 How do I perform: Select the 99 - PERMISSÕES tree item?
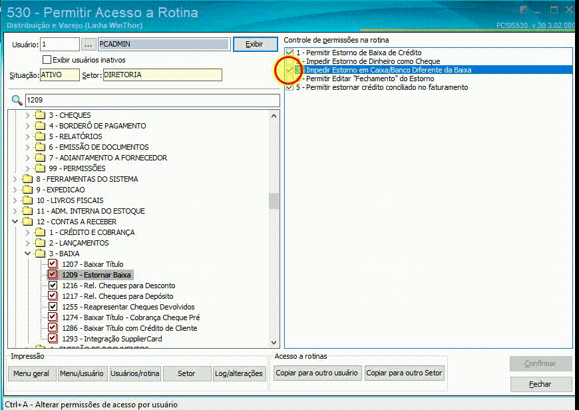pyautogui.click(x=77, y=168)
